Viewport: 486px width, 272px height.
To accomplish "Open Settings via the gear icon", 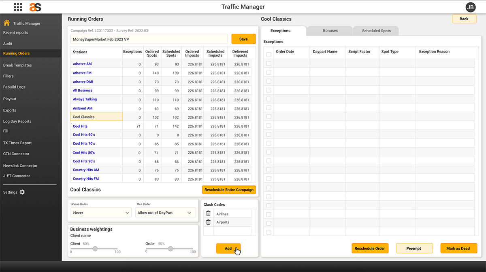I will click(x=22, y=192).
